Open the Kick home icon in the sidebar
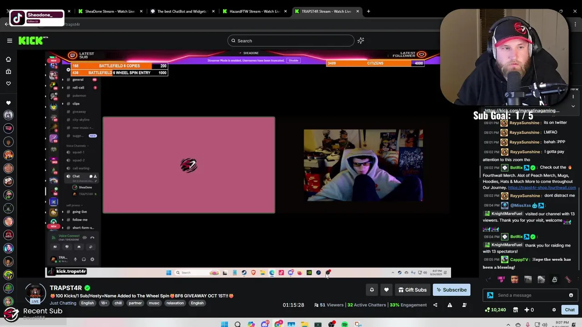 [8, 59]
